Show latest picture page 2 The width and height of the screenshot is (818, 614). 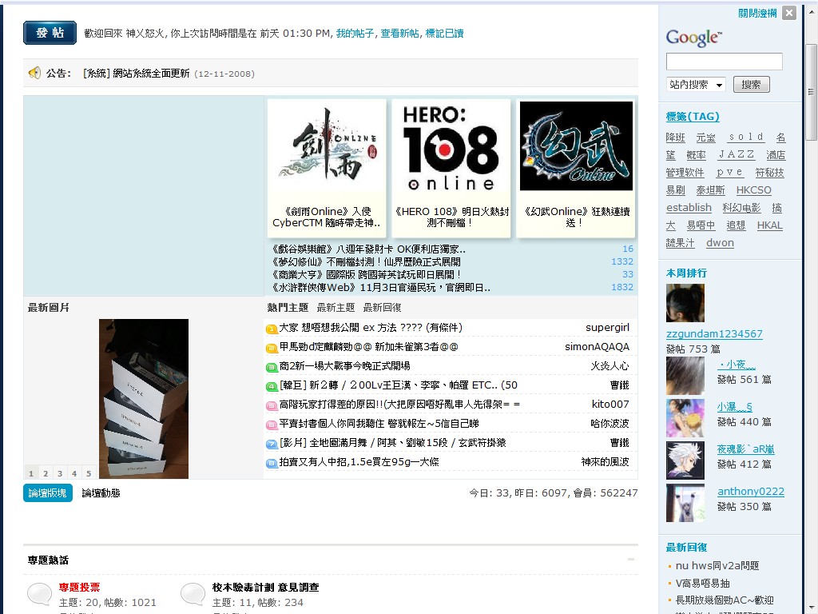[x=46, y=473]
